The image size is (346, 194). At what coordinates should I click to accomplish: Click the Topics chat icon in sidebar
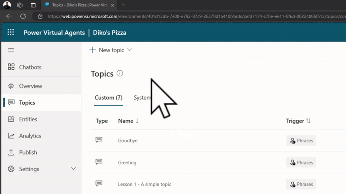point(11,102)
